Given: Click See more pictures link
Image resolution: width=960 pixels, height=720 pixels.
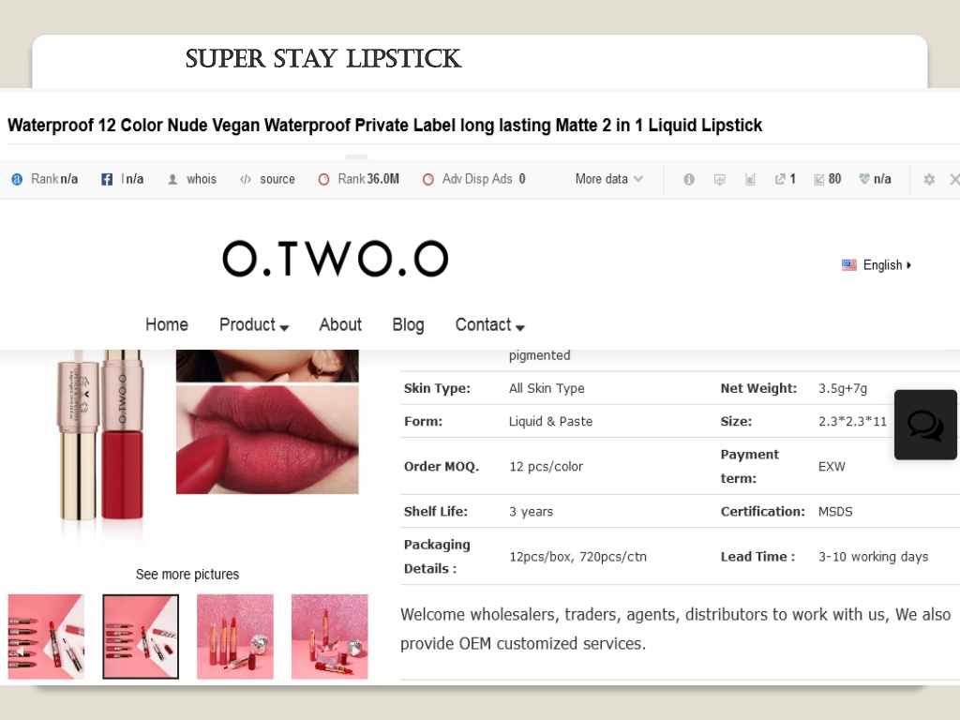Looking at the screenshot, I should coord(187,575).
